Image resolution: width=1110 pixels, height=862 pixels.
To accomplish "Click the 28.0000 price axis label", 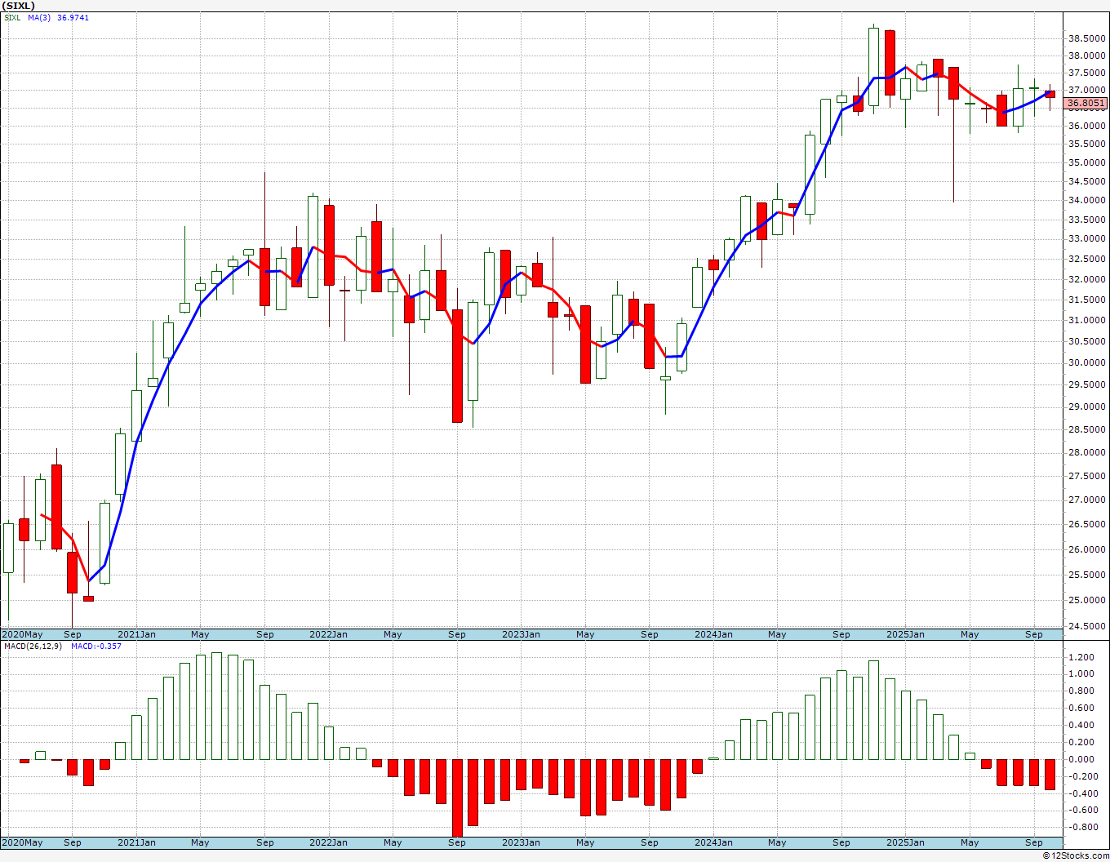I will 1086,452.
